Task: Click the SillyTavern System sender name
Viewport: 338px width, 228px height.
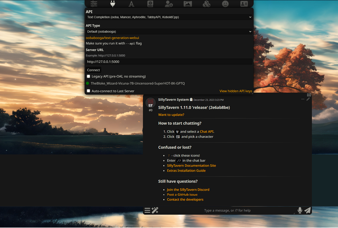Action: tap(174, 100)
